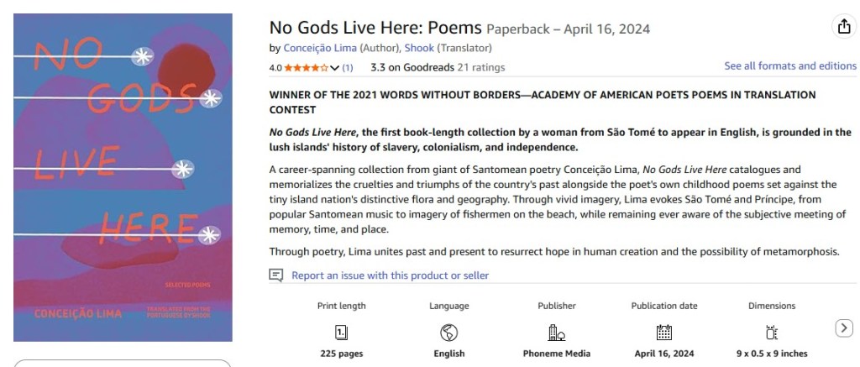This screenshot has width=860, height=367.
Task: Click See all formats and editions
Action: (790, 66)
